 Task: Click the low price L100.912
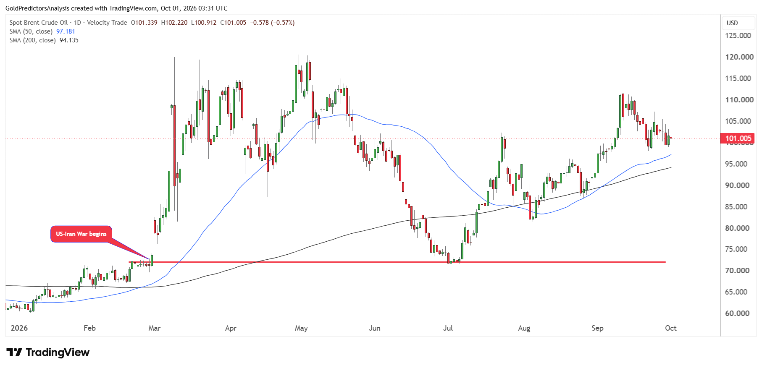coord(204,23)
